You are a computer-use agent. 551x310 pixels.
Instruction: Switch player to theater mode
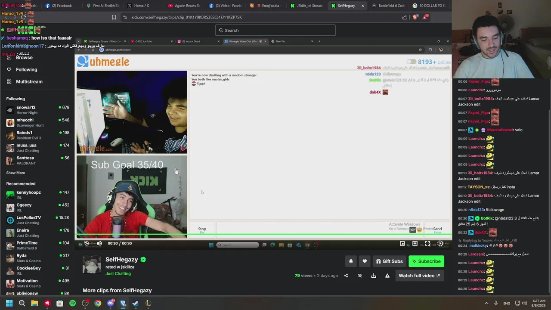click(x=415, y=243)
